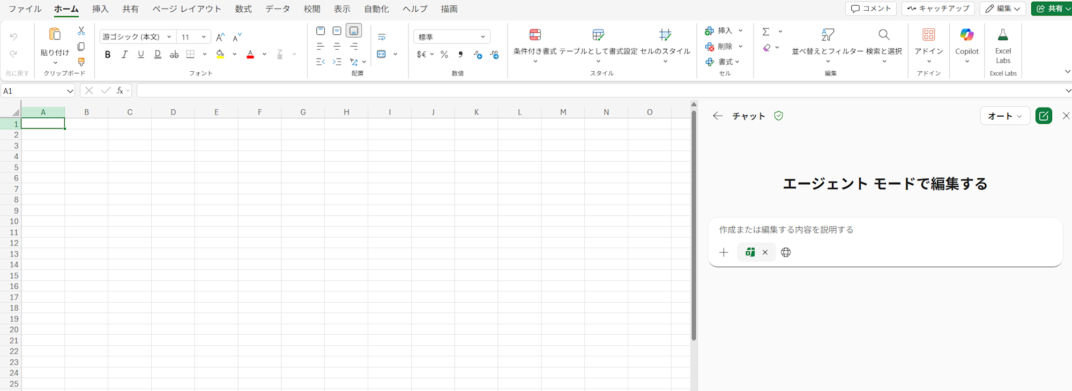Open セルのスタイル cell styles
Image resolution: width=1072 pixels, height=391 pixels.
tap(665, 46)
